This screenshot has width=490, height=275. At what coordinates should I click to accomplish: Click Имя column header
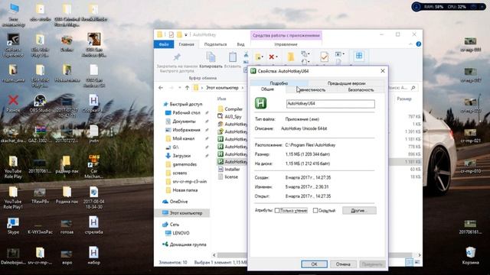click(221, 99)
